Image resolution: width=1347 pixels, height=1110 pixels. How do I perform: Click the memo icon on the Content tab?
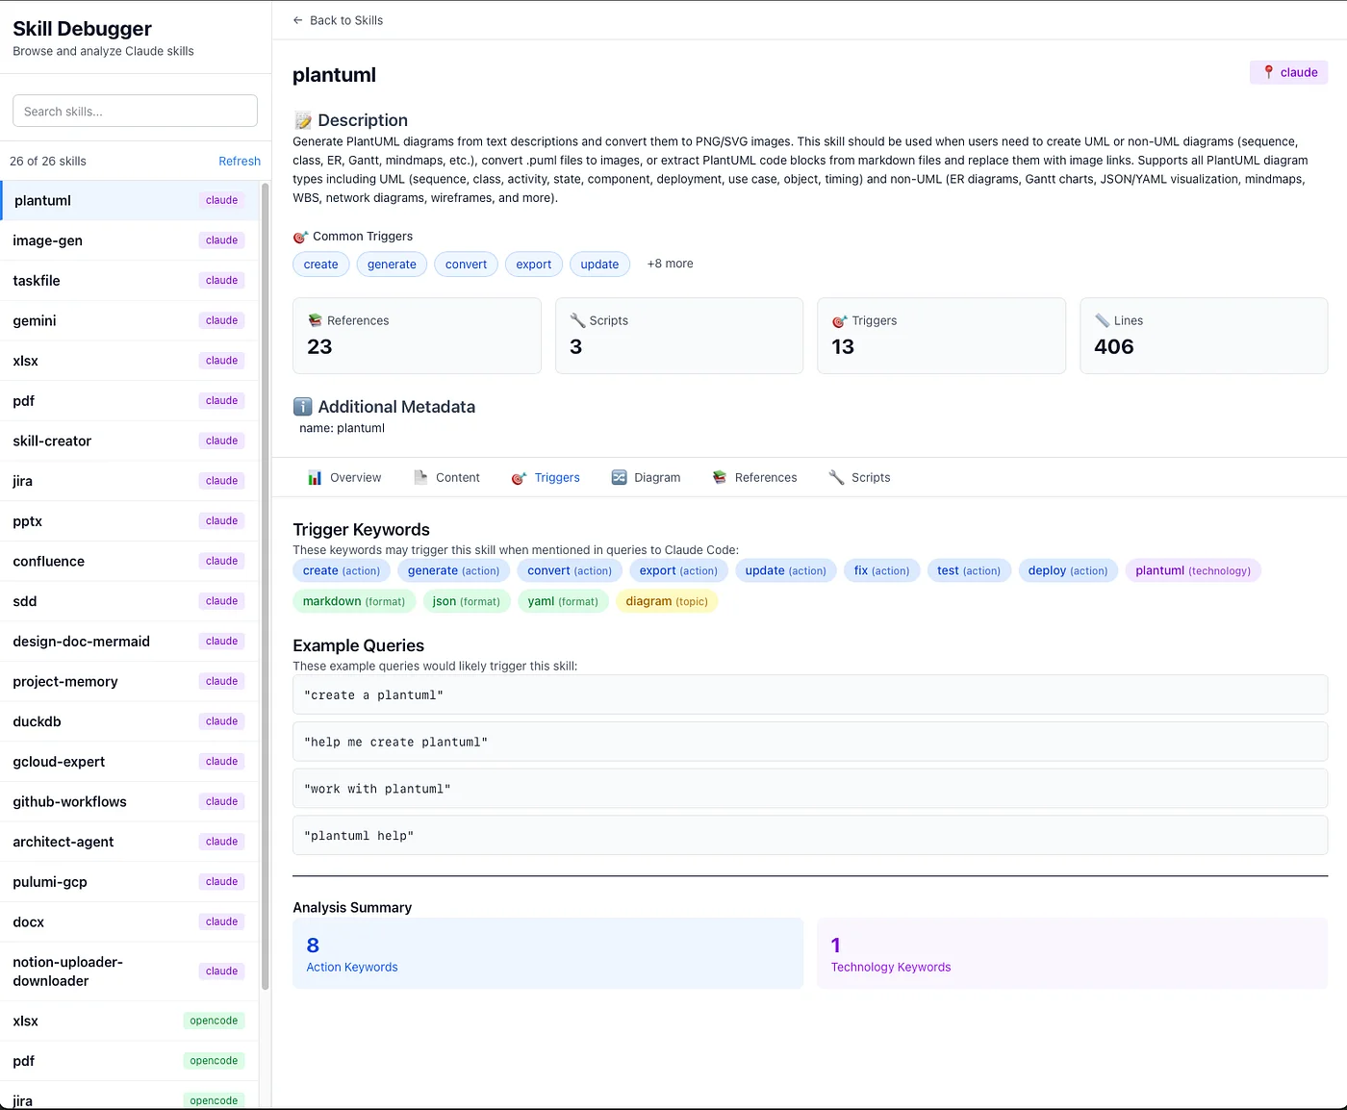[x=419, y=476]
